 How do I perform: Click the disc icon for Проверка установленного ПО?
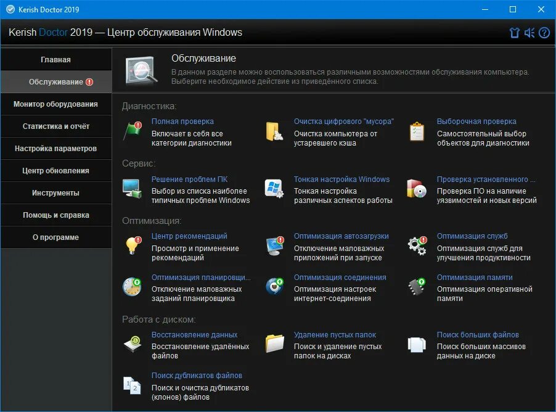417,189
